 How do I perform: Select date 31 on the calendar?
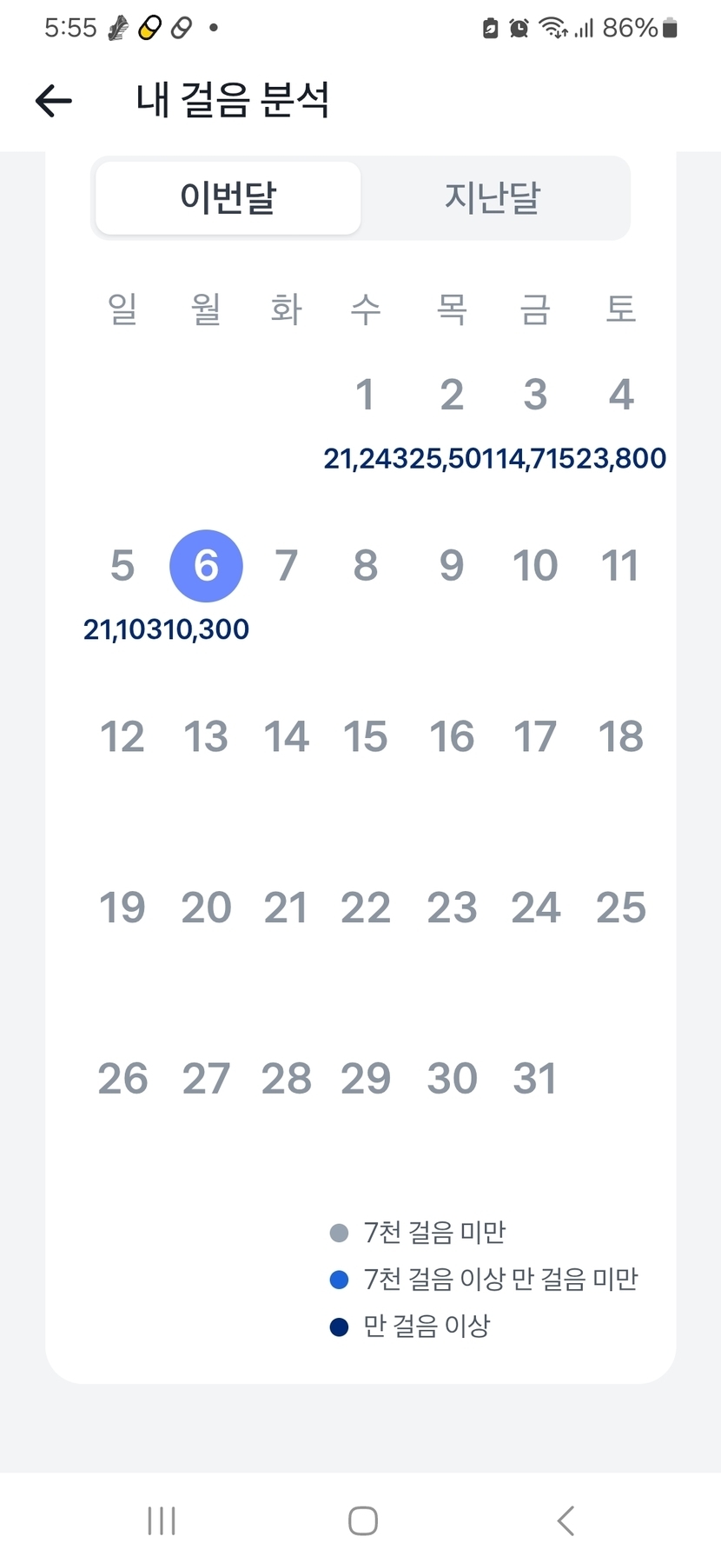(534, 1079)
